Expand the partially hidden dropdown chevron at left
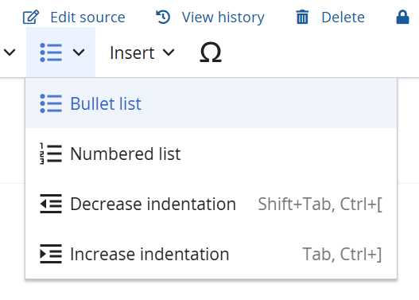This screenshot has width=419, height=300. [10, 53]
